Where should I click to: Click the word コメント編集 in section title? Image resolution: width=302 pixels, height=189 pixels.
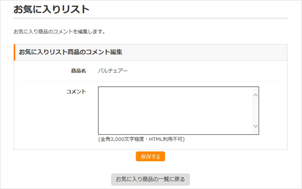click(x=105, y=52)
